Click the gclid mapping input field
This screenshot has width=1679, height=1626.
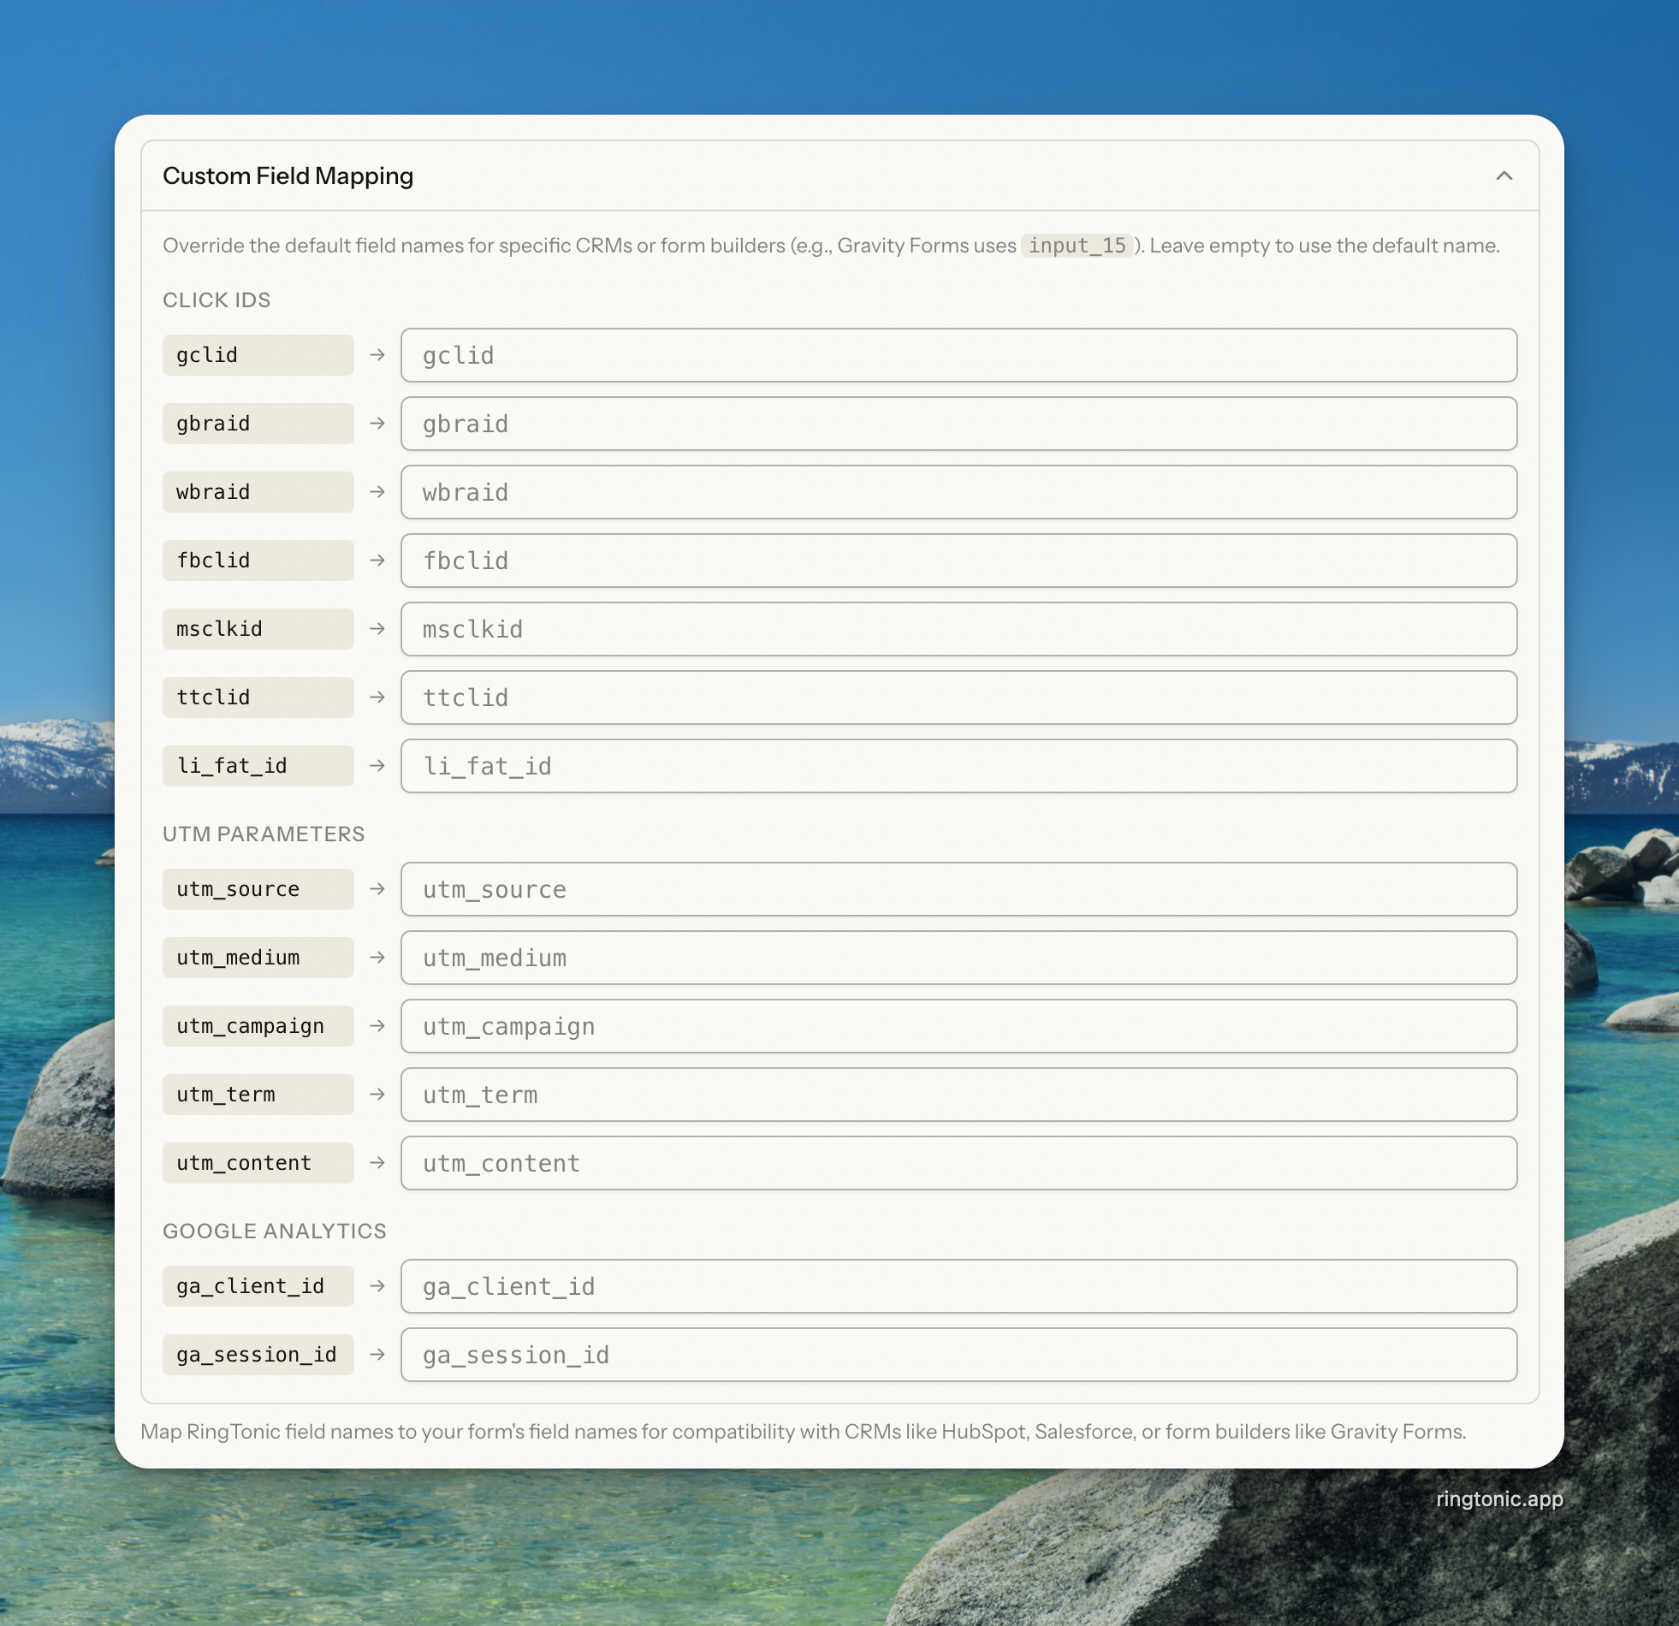(x=958, y=355)
